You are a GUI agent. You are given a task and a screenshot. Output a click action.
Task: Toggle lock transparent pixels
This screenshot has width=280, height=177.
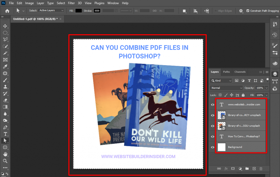tap(220, 95)
